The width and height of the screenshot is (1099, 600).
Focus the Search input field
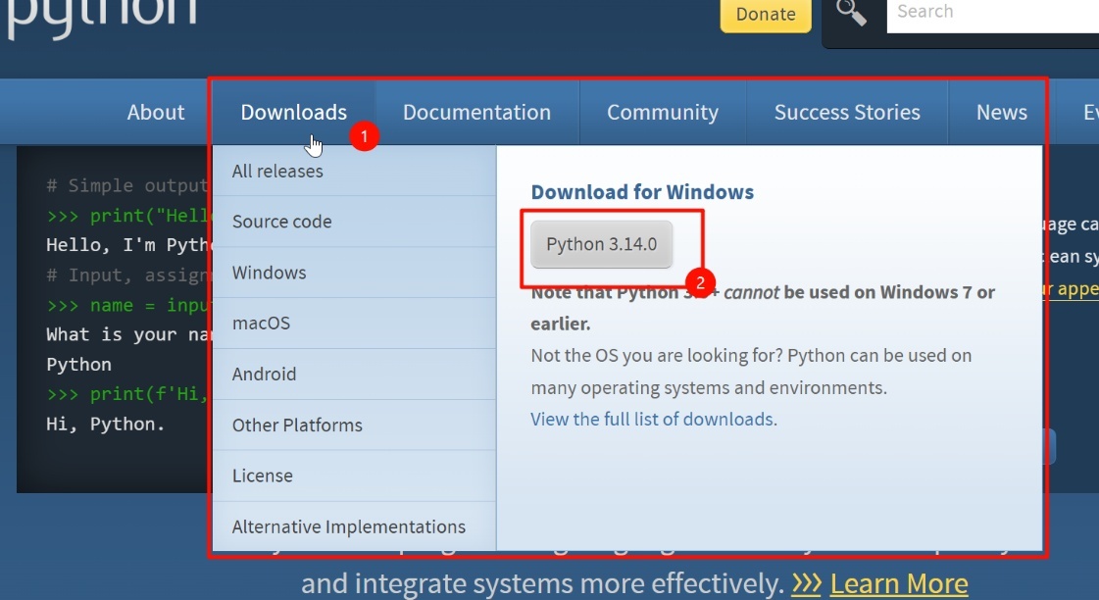tap(992, 14)
